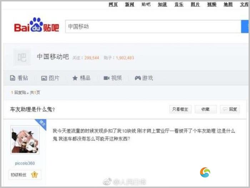Click the search field containing 中国移动
Image resolution: width=250 pixels, height=188 pixels.
[x=153, y=26]
